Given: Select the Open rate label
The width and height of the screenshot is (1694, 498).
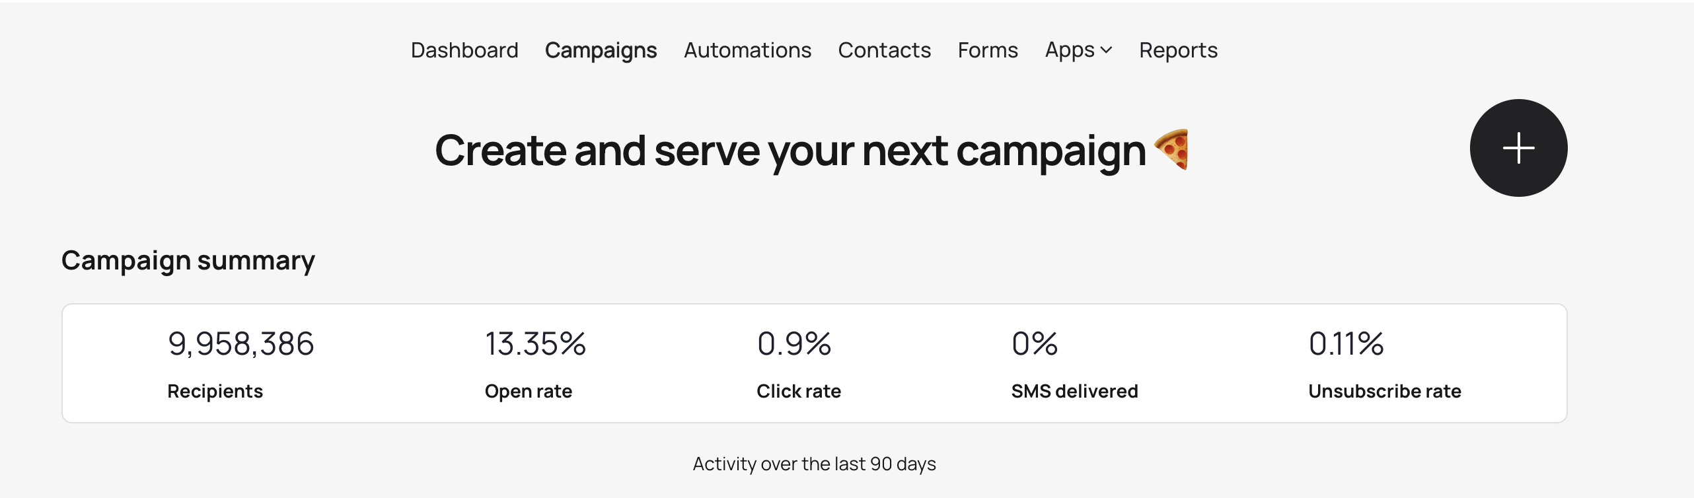Looking at the screenshot, I should click(528, 391).
